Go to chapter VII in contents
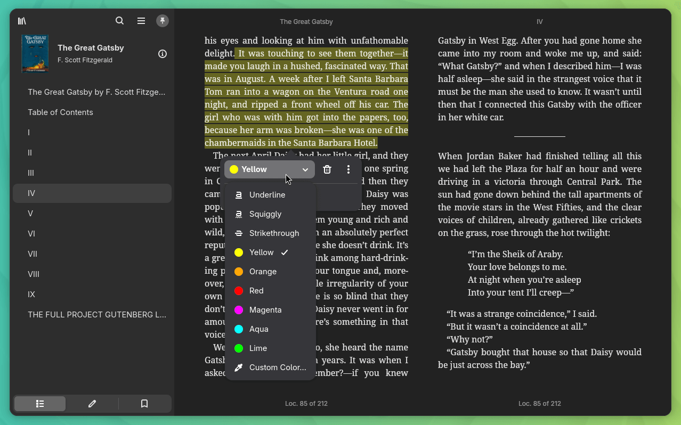This screenshot has width=681, height=425. coord(33,254)
